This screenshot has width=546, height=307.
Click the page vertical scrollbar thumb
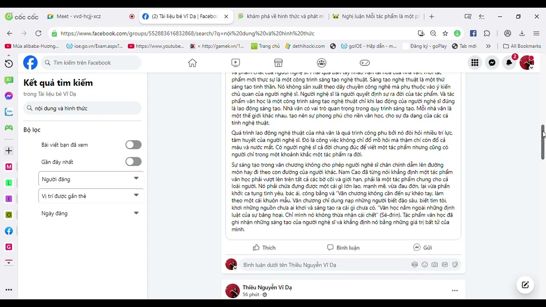point(543,142)
